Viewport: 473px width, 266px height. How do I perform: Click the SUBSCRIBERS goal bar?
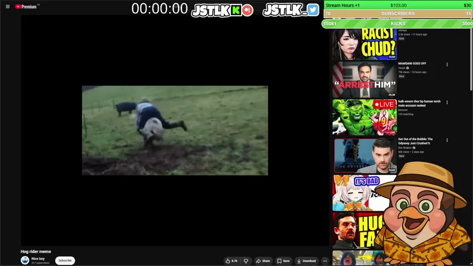click(x=398, y=13)
